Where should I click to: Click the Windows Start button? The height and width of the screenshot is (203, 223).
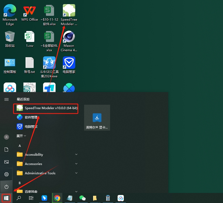6,198
